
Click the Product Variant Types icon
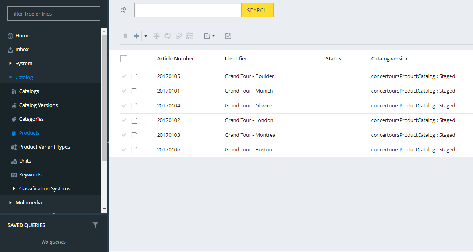pyautogui.click(x=14, y=147)
